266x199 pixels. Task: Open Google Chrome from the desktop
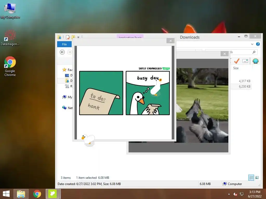pyautogui.click(x=10, y=66)
